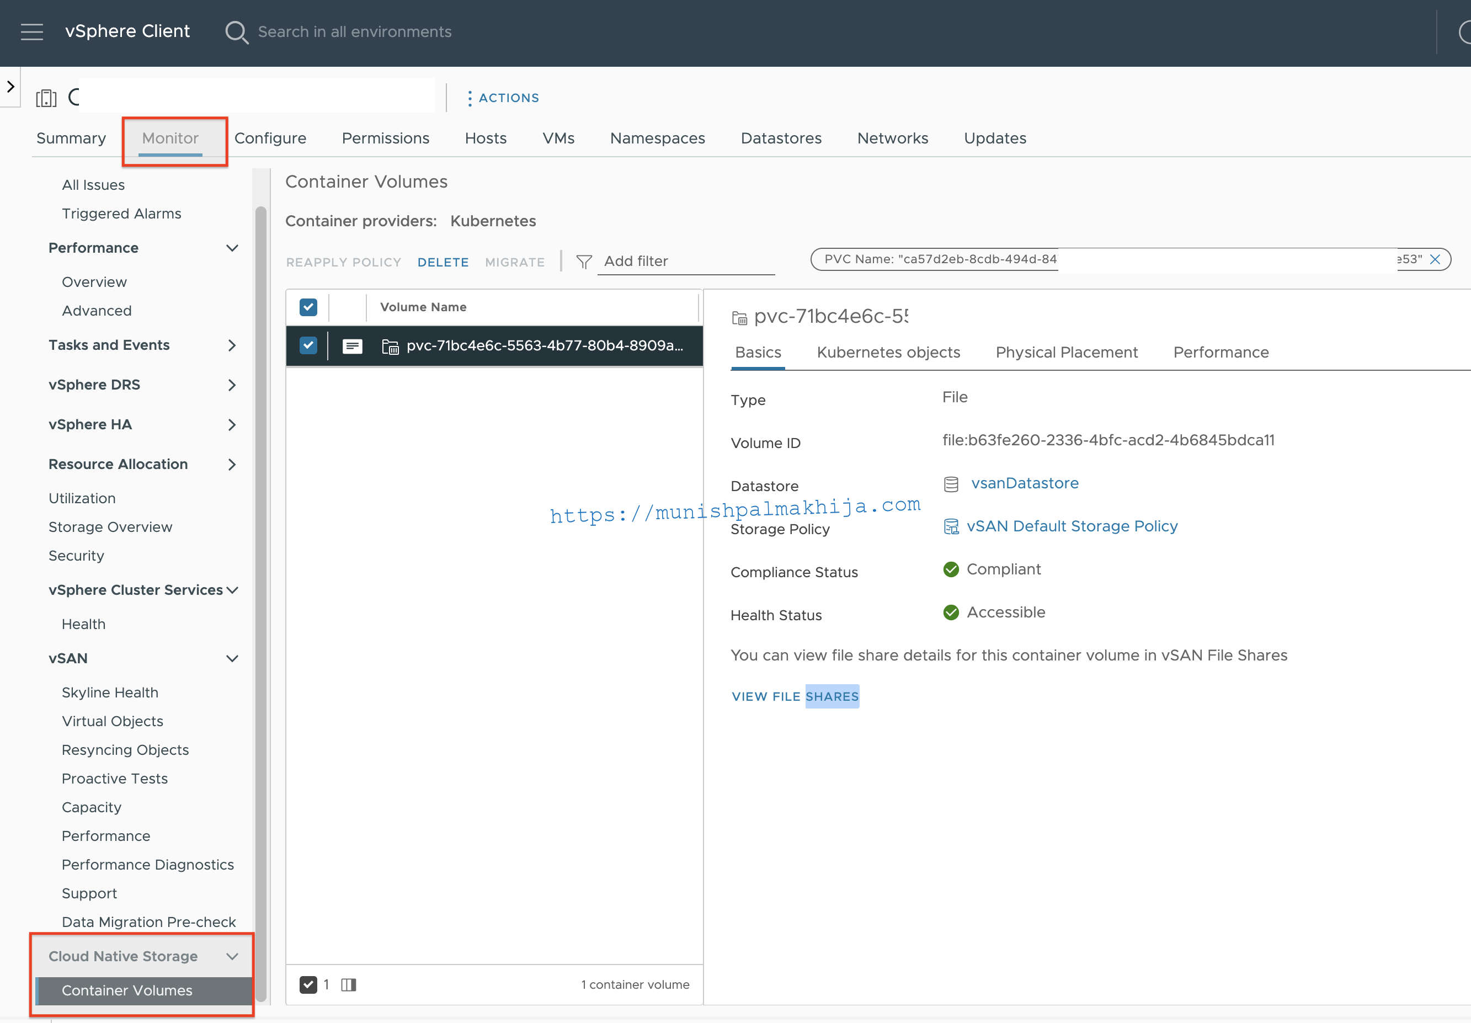Image resolution: width=1471 pixels, height=1023 pixels.
Task: Click the filter funnel icon
Action: (584, 262)
